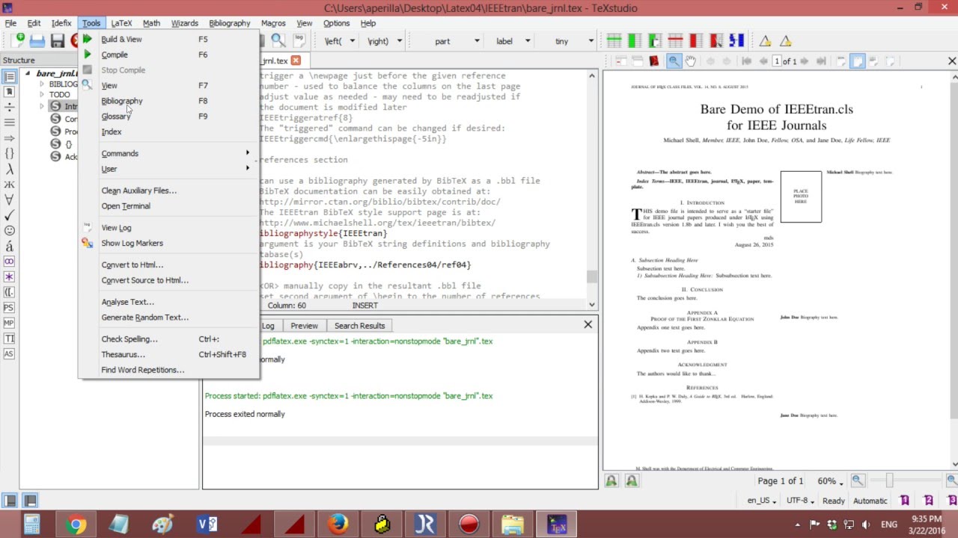Add table row icon with green line
958x538 pixels.
pos(614,41)
